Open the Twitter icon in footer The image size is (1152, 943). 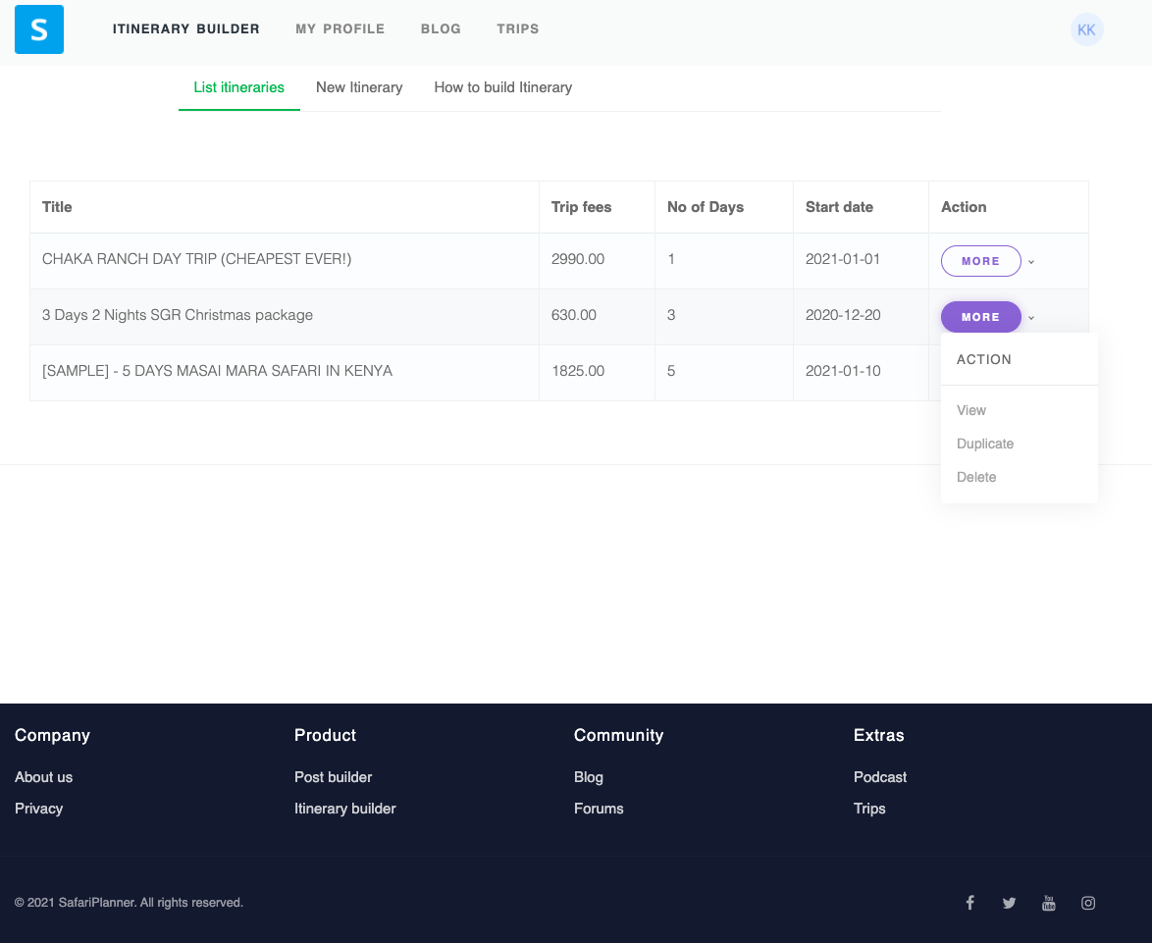pyautogui.click(x=1009, y=903)
